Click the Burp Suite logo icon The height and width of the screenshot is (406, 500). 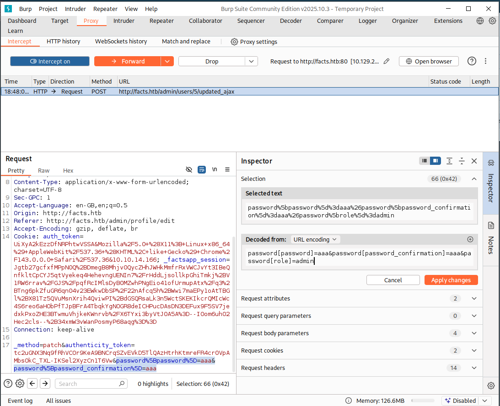pyautogui.click(x=8, y=9)
